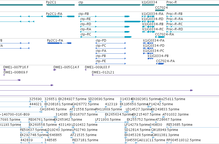219x144 pixels.
Task: Click the l(1)G0334-RD transcript
Action: tap(148, 22)
